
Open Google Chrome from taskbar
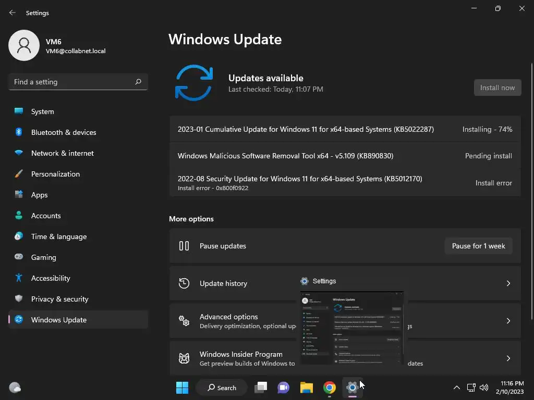point(330,387)
